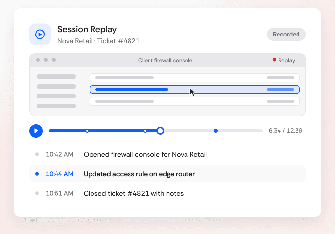Screen dimensions: 335x234
Task: Click the first sidebar placeholder in the console preview
Action: 56,77
